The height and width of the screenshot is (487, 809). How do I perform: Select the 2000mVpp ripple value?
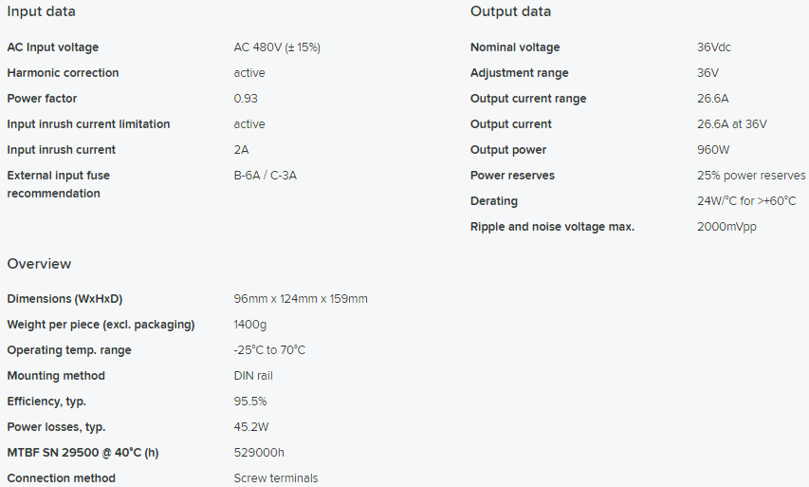[726, 227]
